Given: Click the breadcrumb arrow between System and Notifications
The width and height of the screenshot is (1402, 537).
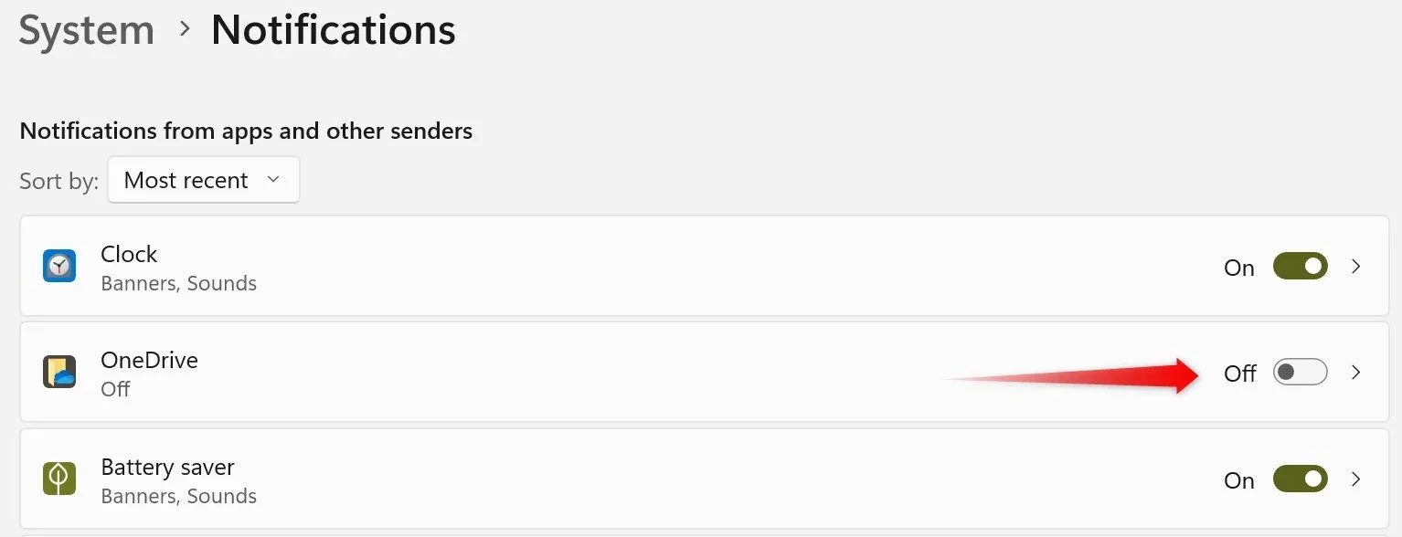Looking at the screenshot, I should [186, 29].
